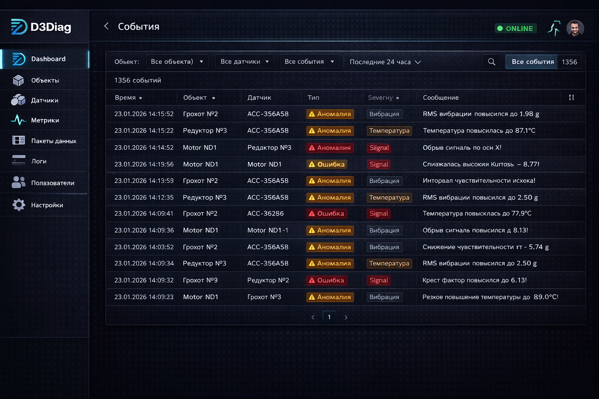Open the Настройки menu label
599x399 pixels.
point(47,205)
